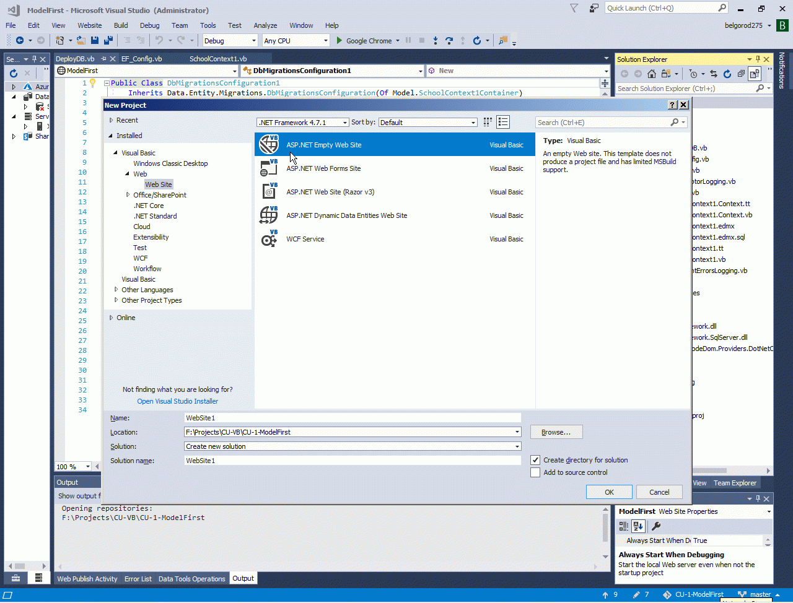Switch template view to small icons
793x603 pixels.
(x=488, y=122)
